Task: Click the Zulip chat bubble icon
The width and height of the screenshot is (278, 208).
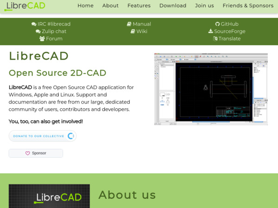Action: [x=38, y=31]
